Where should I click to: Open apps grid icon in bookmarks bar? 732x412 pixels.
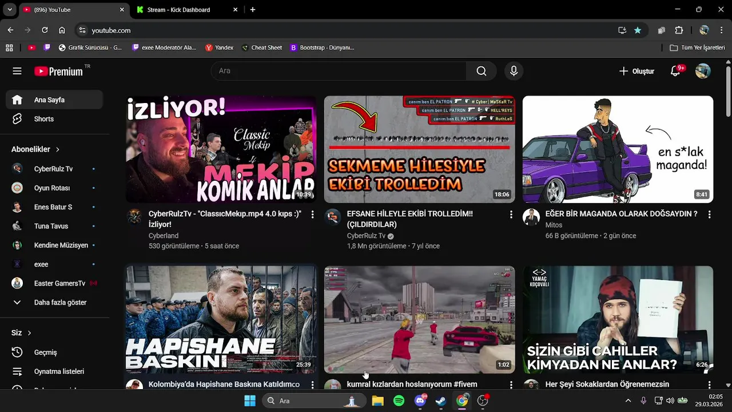(9, 47)
